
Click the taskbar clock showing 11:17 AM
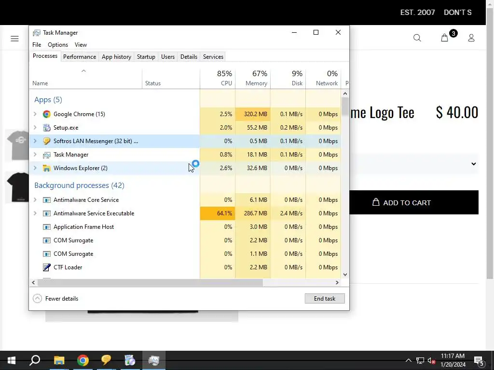(453, 360)
